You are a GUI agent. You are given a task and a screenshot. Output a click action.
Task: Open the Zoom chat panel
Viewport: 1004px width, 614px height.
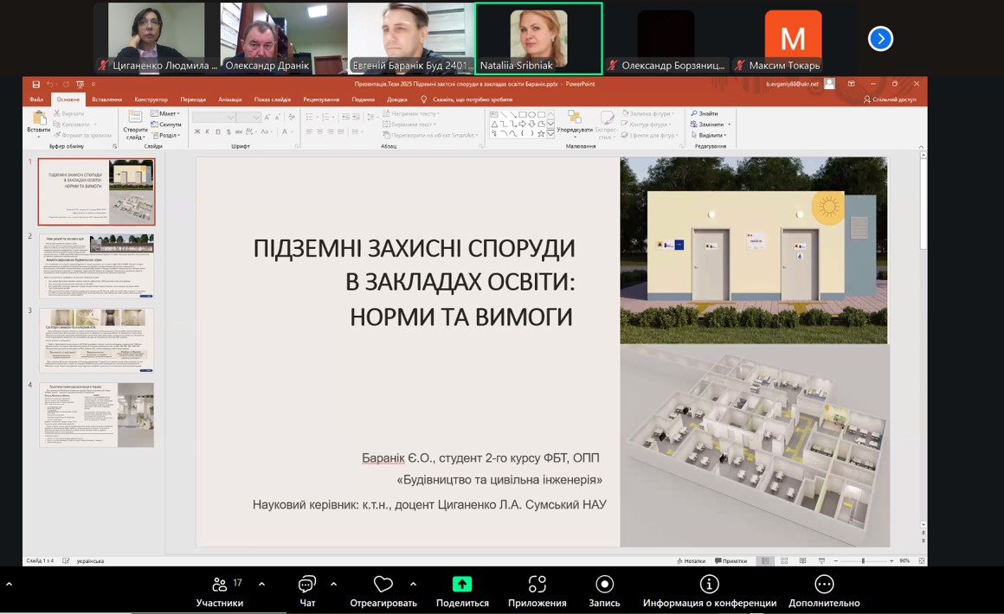tap(307, 585)
